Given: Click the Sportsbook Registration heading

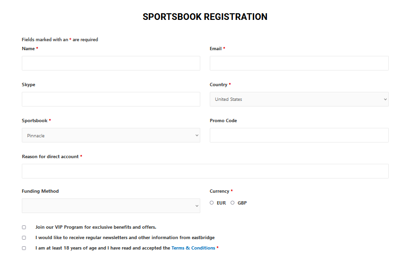Looking at the screenshot, I should point(205,17).
